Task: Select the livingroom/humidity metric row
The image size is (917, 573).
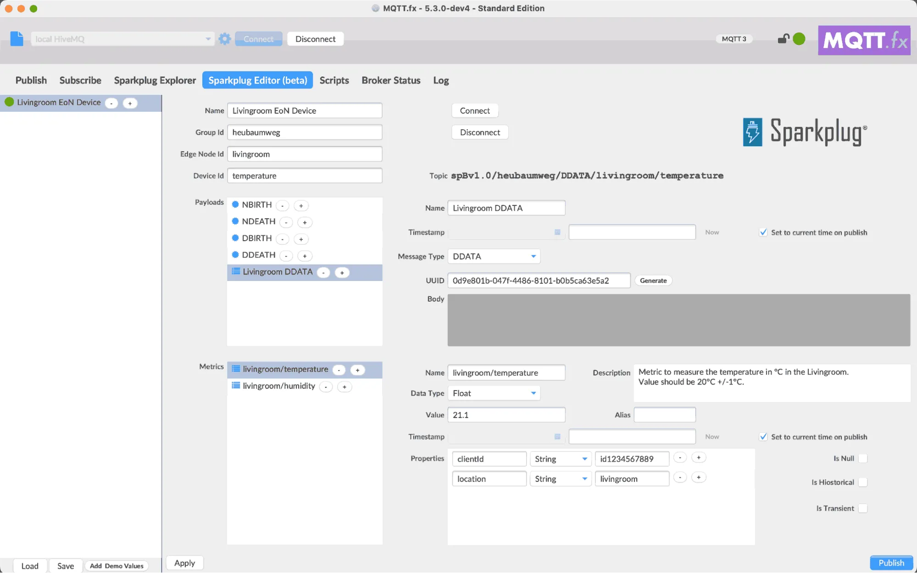Action: (x=305, y=386)
